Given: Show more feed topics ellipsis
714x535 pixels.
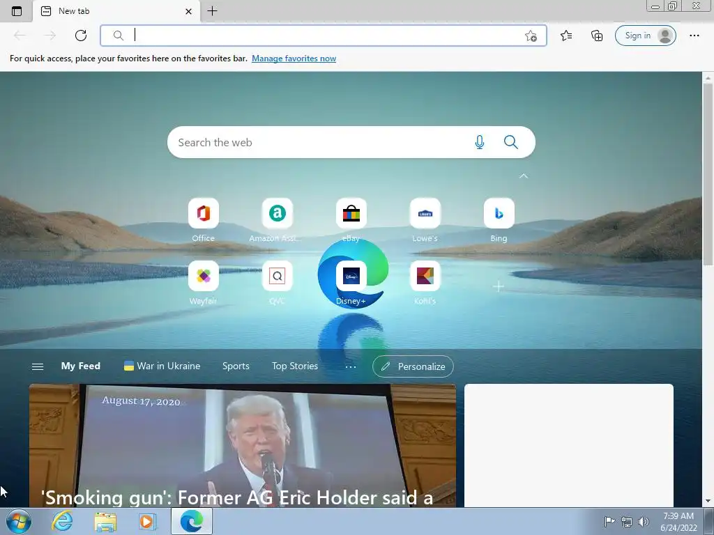Looking at the screenshot, I should tap(351, 366).
